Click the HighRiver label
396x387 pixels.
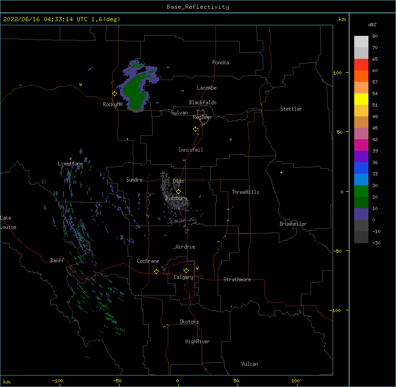click(198, 341)
